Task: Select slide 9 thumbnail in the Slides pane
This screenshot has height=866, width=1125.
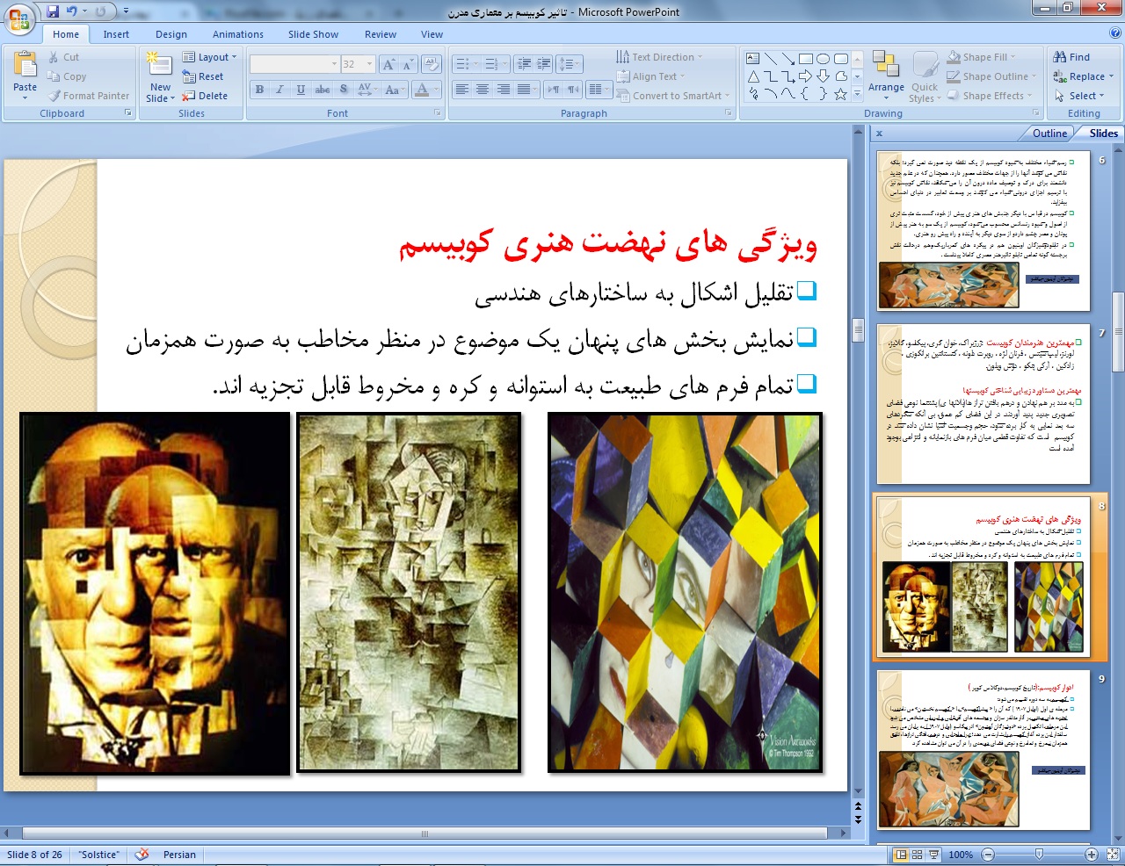Action: point(983,751)
